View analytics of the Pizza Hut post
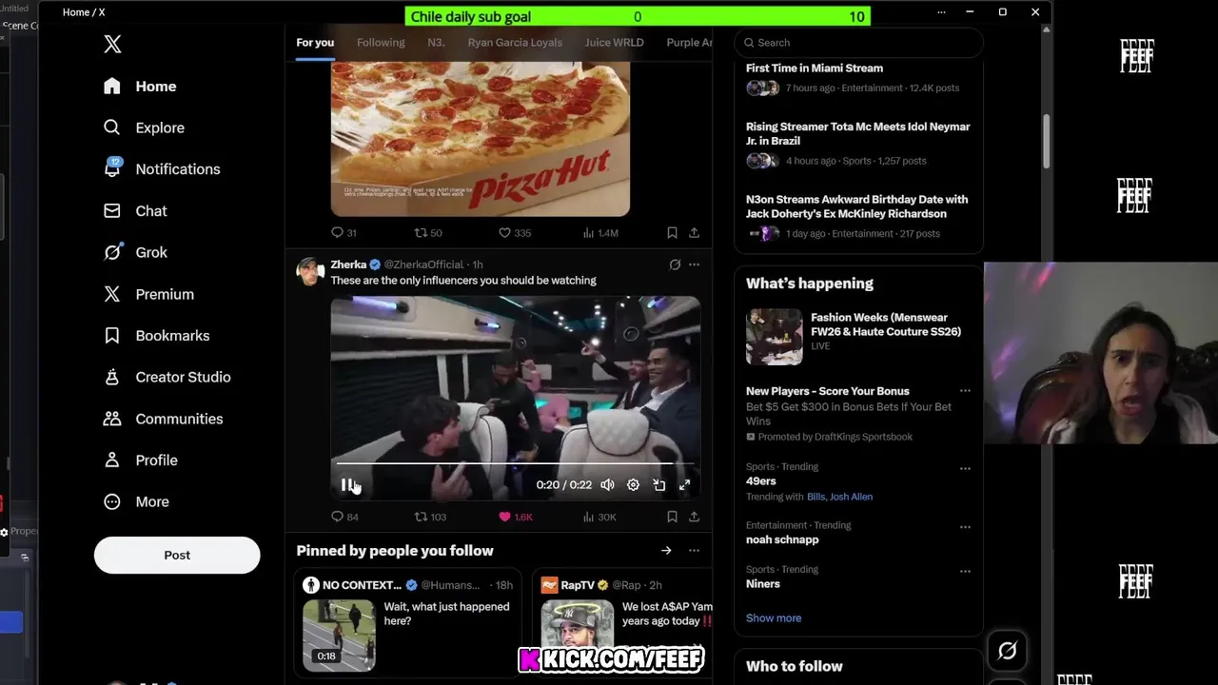1218x685 pixels. pos(600,233)
